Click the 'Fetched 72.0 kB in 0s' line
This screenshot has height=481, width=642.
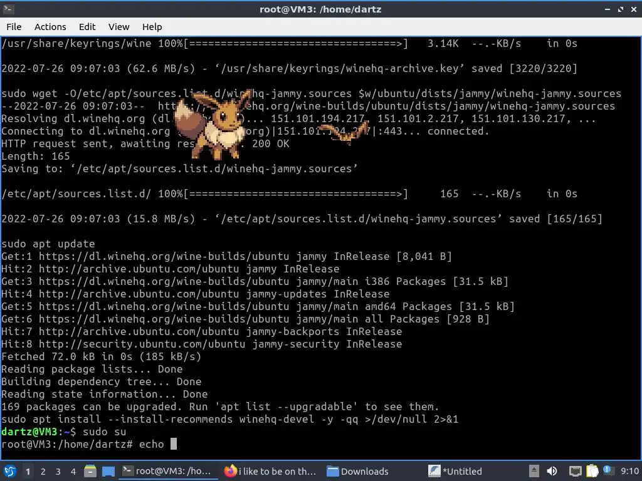pyautogui.click(x=101, y=356)
